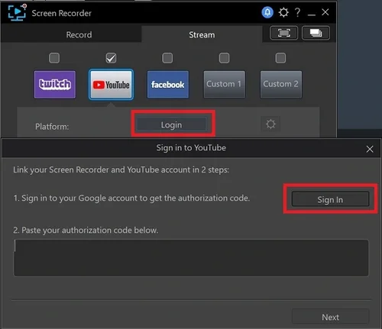Open the help question mark
382x329 pixels.
click(297, 12)
